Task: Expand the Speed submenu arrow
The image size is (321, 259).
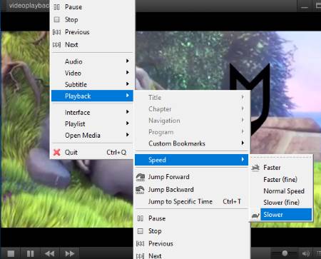Action: click(243, 159)
